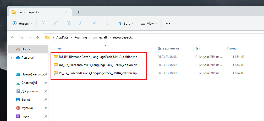264x121 pixels.
Task: Click chevron before AppData in path
Action: [x=53, y=37]
